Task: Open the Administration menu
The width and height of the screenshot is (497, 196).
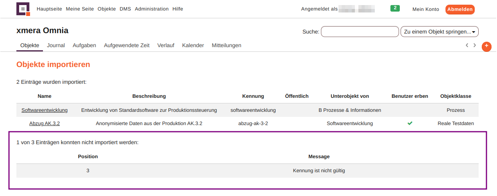Action: point(151,9)
